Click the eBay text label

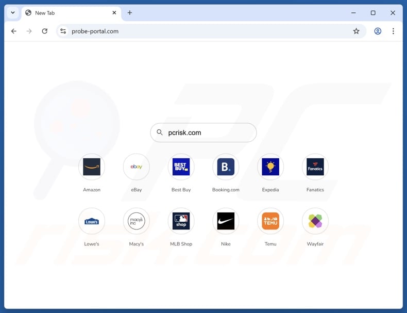[137, 190]
